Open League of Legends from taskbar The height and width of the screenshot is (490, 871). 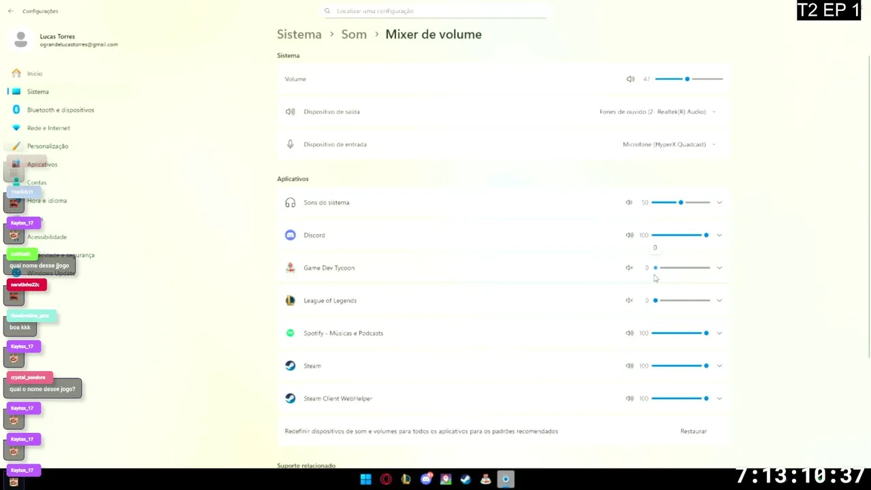point(406,479)
